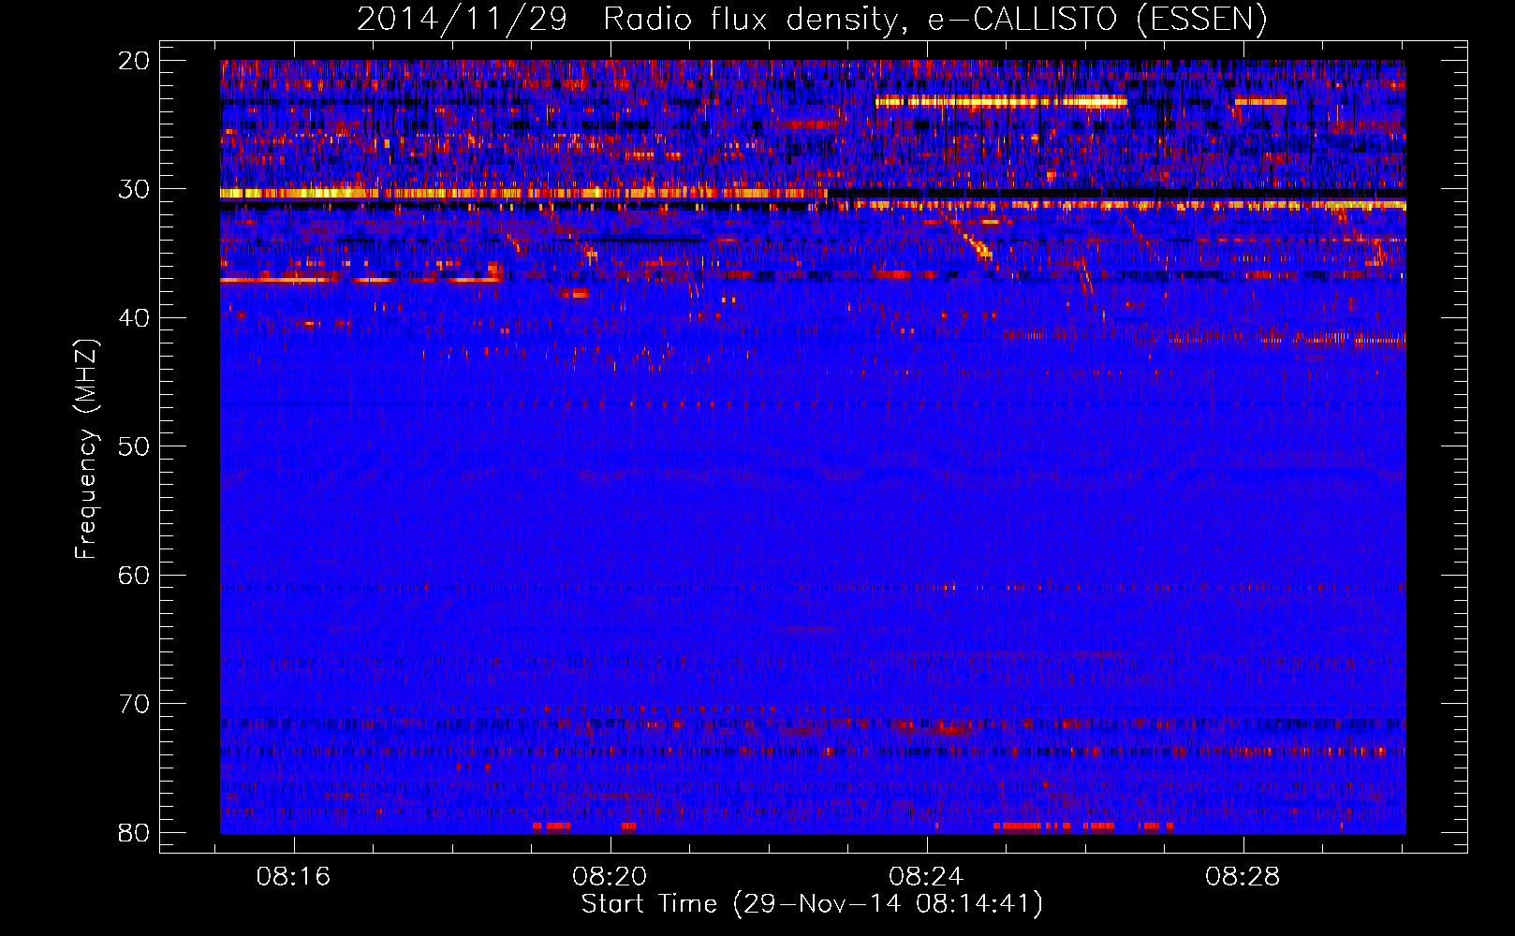1515x936 pixels.
Task: Select the 'e-CALLISTO (ESSEN)' title text
Action: pos(1097,20)
